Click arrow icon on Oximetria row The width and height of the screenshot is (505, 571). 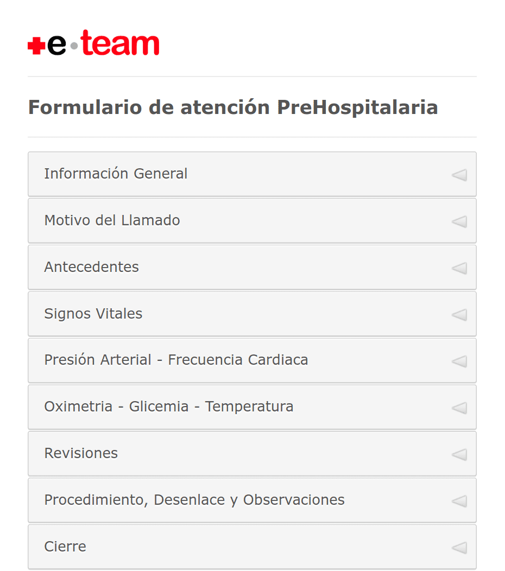coord(459,408)
